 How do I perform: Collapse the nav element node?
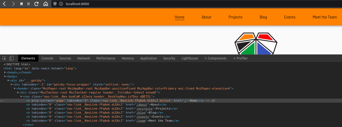pos(21,96)
